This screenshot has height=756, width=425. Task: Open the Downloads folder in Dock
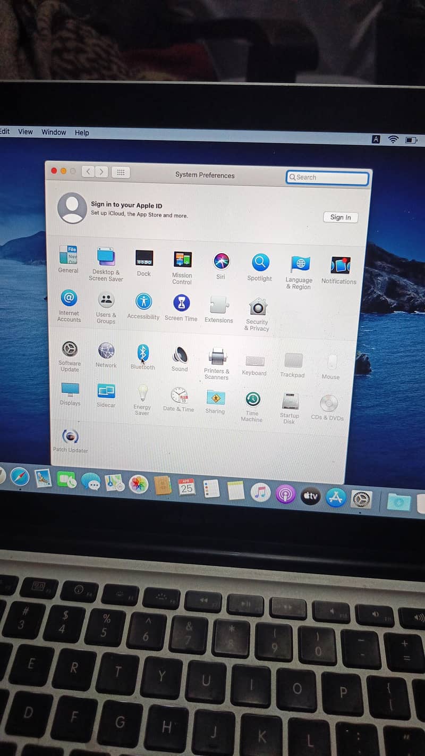[398, 502]
